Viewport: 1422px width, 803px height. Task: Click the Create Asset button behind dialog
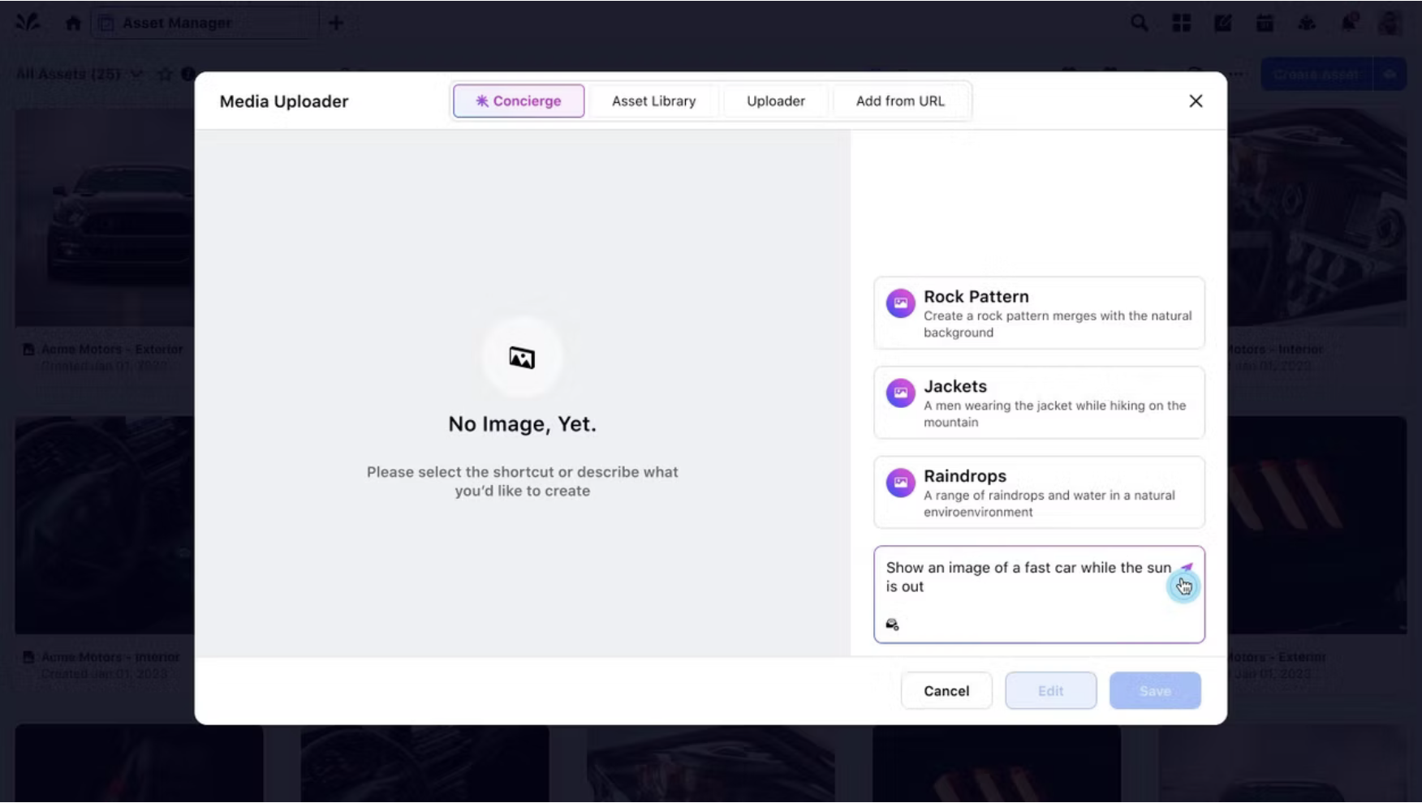1316,74
